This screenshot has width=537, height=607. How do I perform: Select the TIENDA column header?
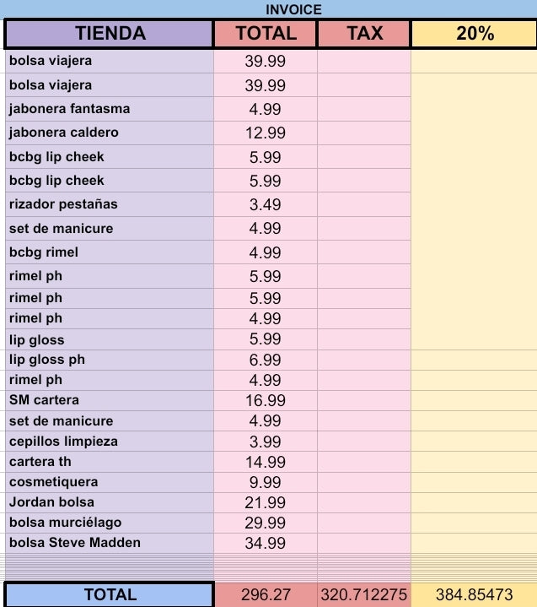pyautogui.click(x=110, y=34)
